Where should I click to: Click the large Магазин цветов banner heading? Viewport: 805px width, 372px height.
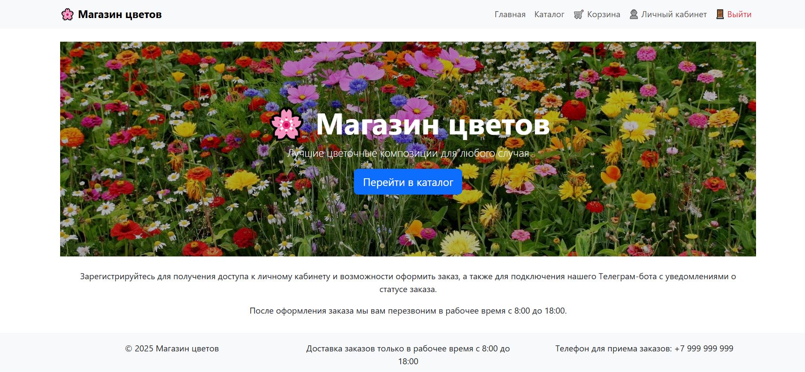pos(433,124)
